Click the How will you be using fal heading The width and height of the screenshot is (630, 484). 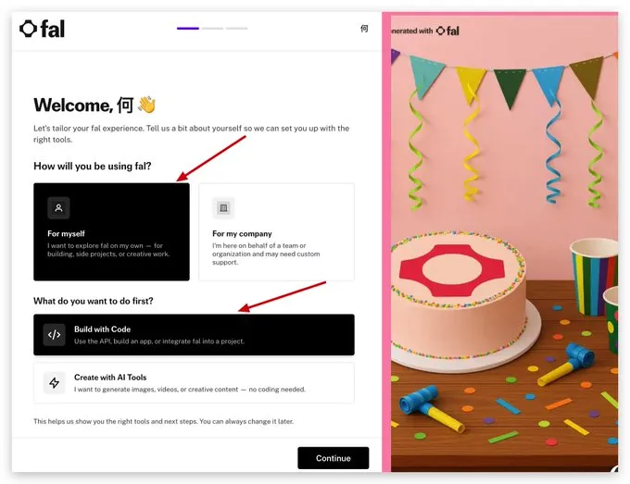pyautogui.click(x=93, y=167)
